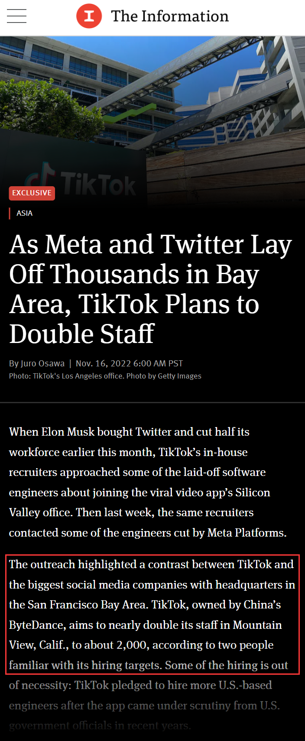
Task: Open the ASIA section link
Action: click(x=24, y=213)
